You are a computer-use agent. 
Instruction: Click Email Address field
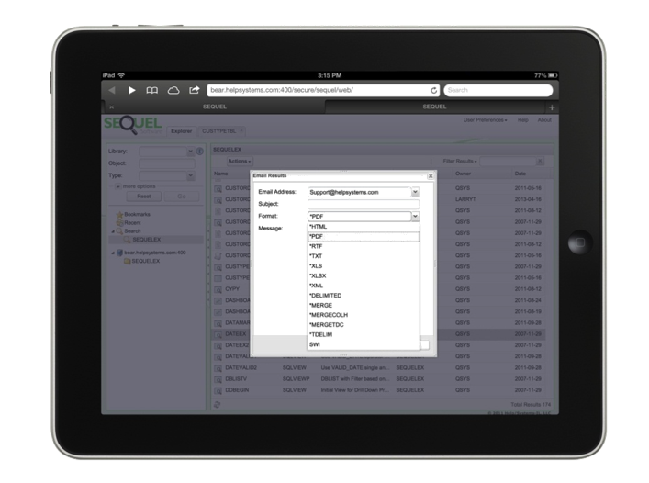pos(359,193)
